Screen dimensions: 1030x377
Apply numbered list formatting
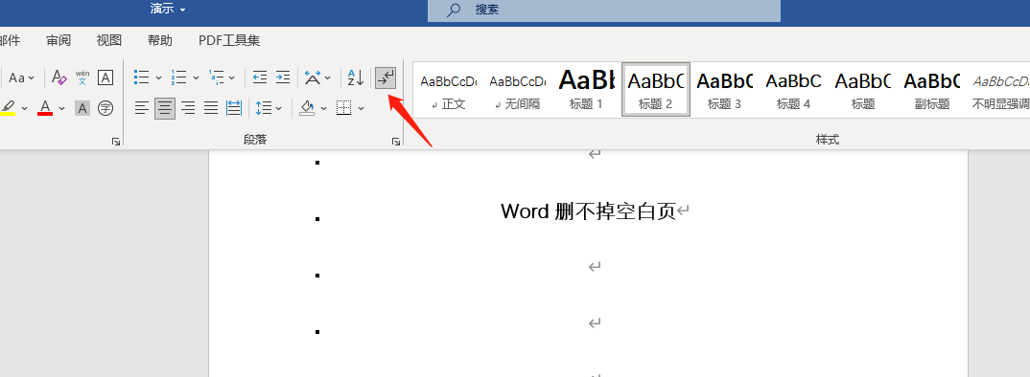pyautogui.click(x=178, y=78)
